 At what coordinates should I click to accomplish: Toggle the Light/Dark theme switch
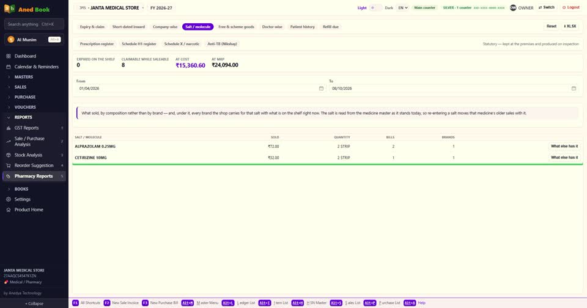pos(375,8)
